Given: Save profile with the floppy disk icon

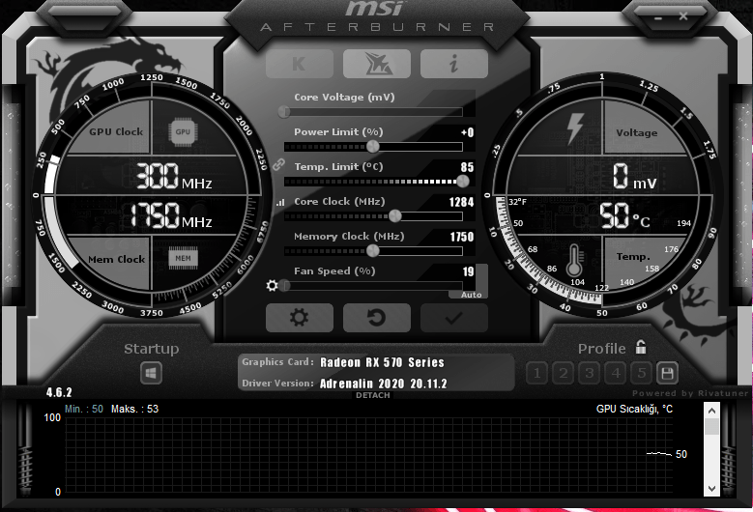Looking at the screenshot, I should 667,373.
